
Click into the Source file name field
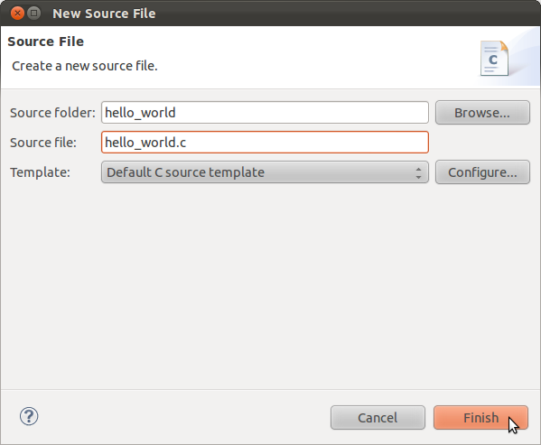[265, 142]
